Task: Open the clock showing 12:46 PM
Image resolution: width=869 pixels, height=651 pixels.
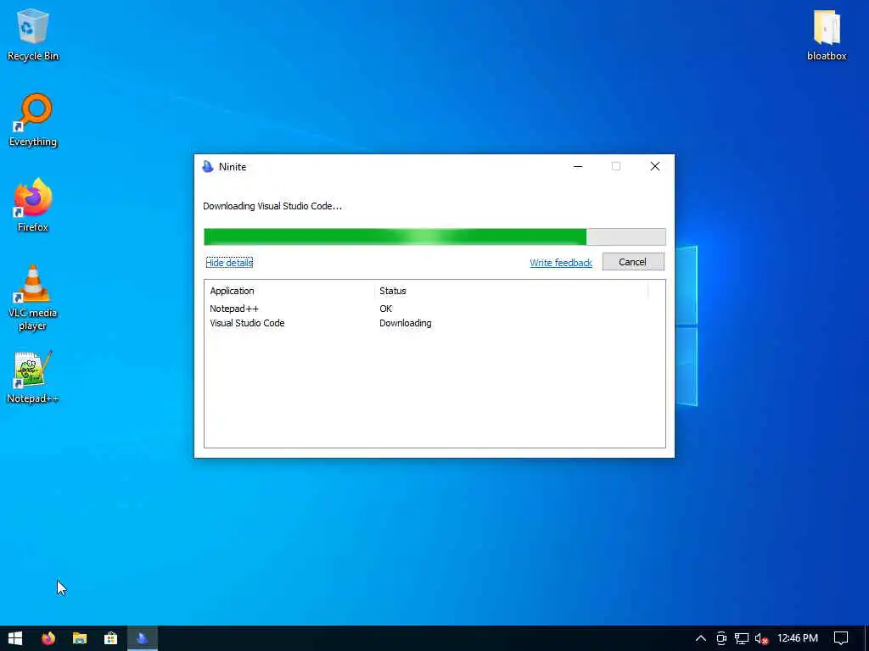Action: click(x=798, y=638)
